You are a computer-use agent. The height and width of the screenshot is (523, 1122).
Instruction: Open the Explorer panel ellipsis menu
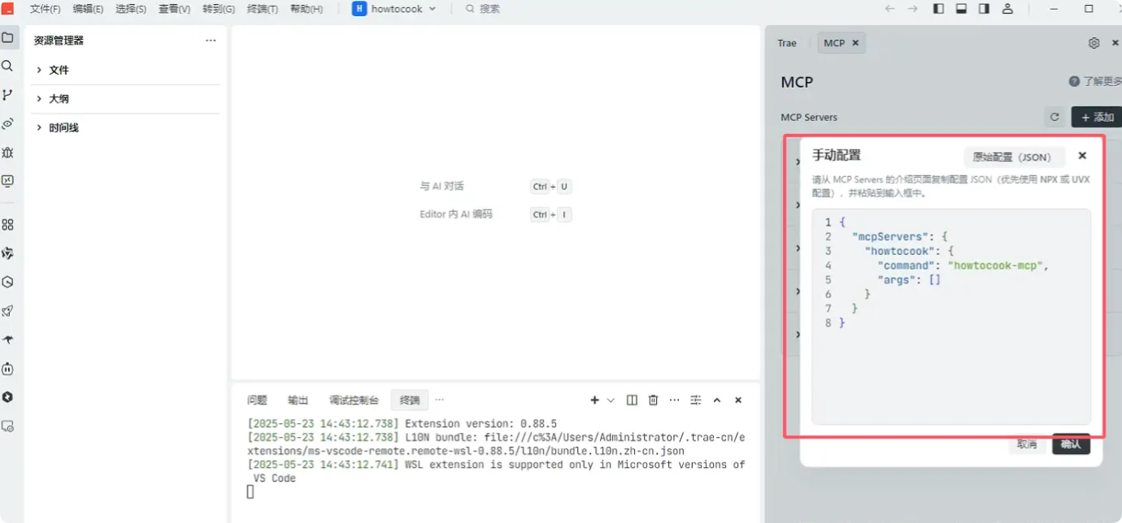click(x=211, y=41)
